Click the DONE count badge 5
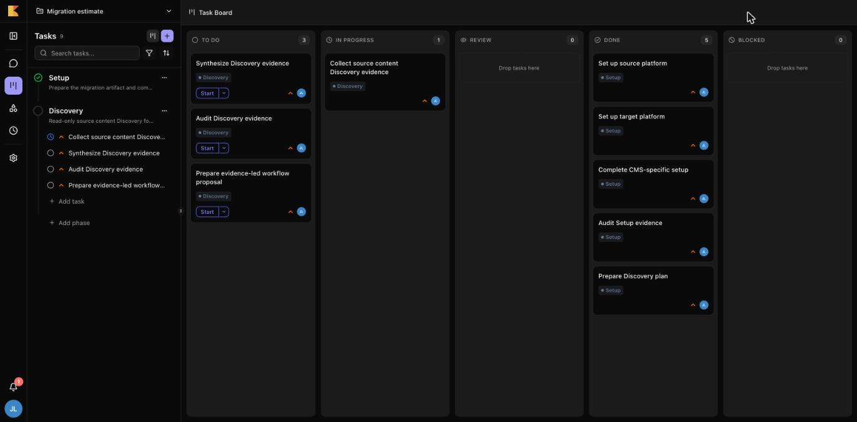This screenshot has height=422, width=857. coord(706,40)
